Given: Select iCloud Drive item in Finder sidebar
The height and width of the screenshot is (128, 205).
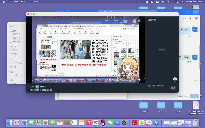Looking at the screenshot, I should click(16, 62).
